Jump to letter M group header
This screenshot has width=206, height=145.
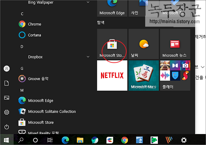coord(22,90)
